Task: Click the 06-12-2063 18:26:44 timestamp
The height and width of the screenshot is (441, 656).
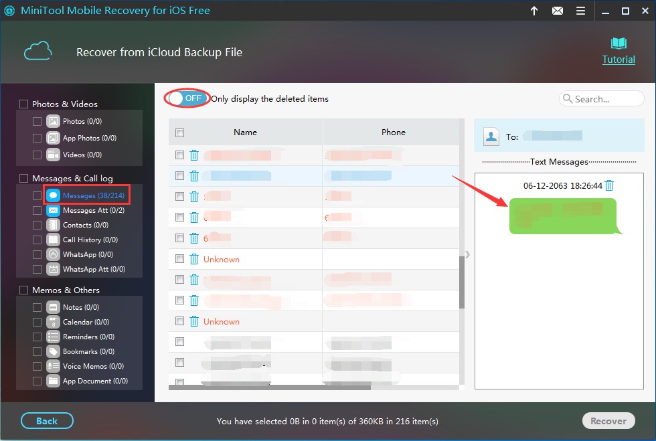Action: point(563,185)
